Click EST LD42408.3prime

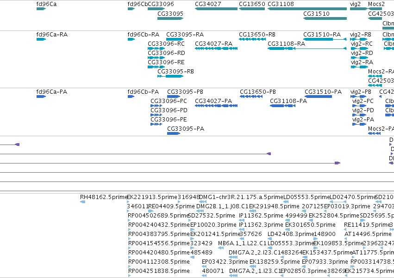[270, 239]
